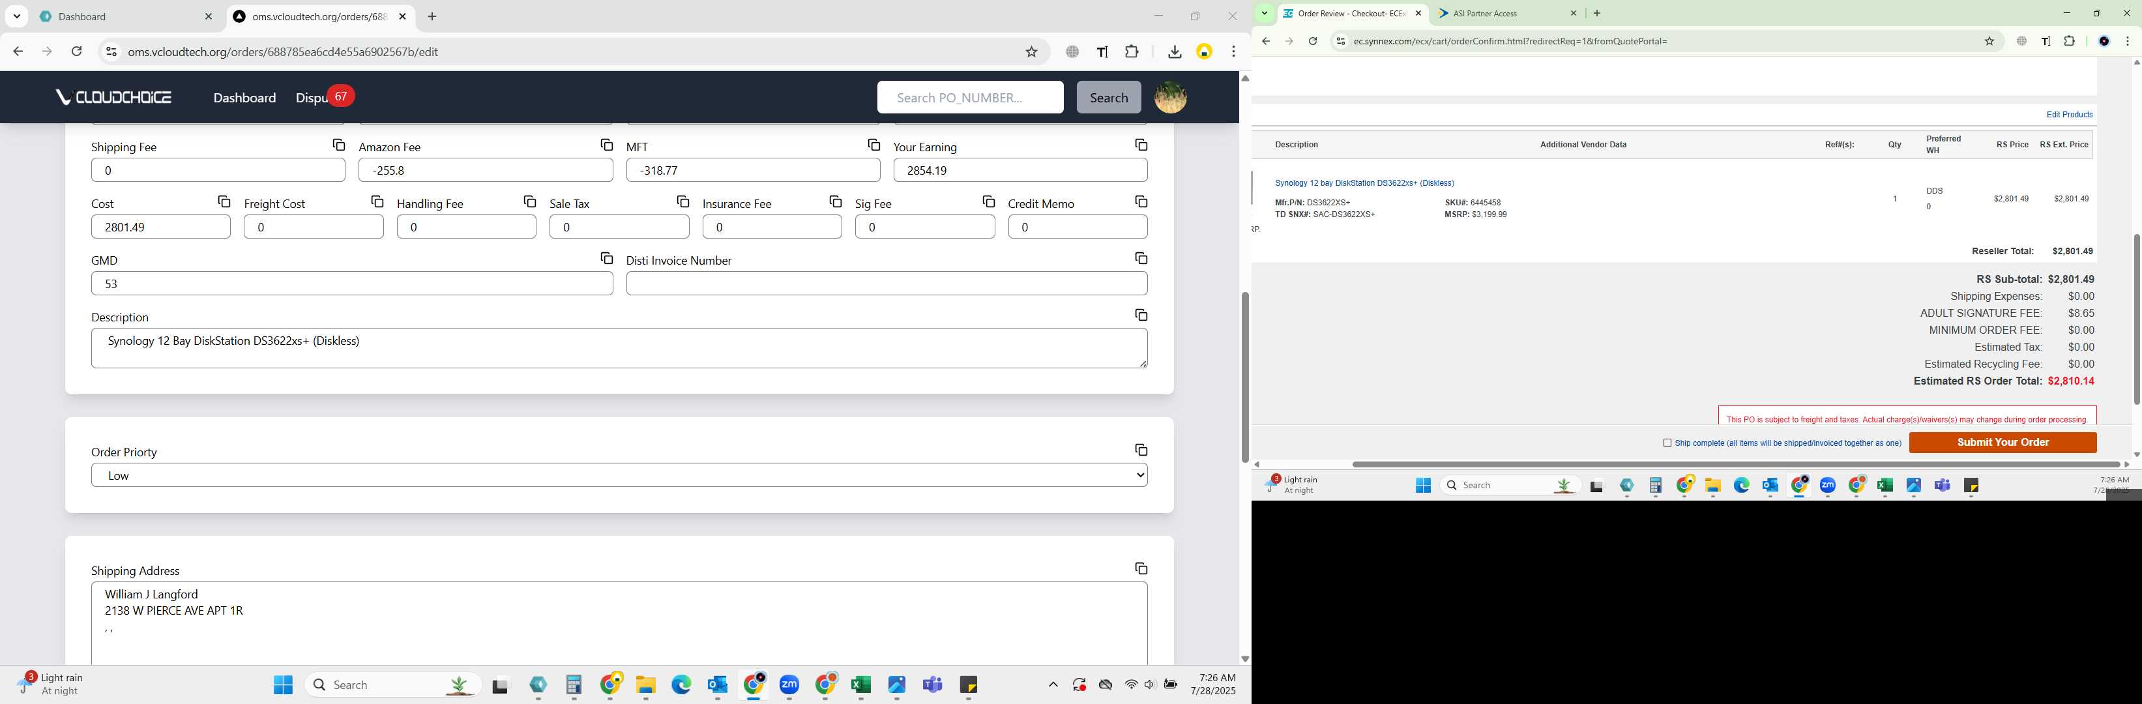Click the Amazon Fee field -255.8

coord(486,170)
